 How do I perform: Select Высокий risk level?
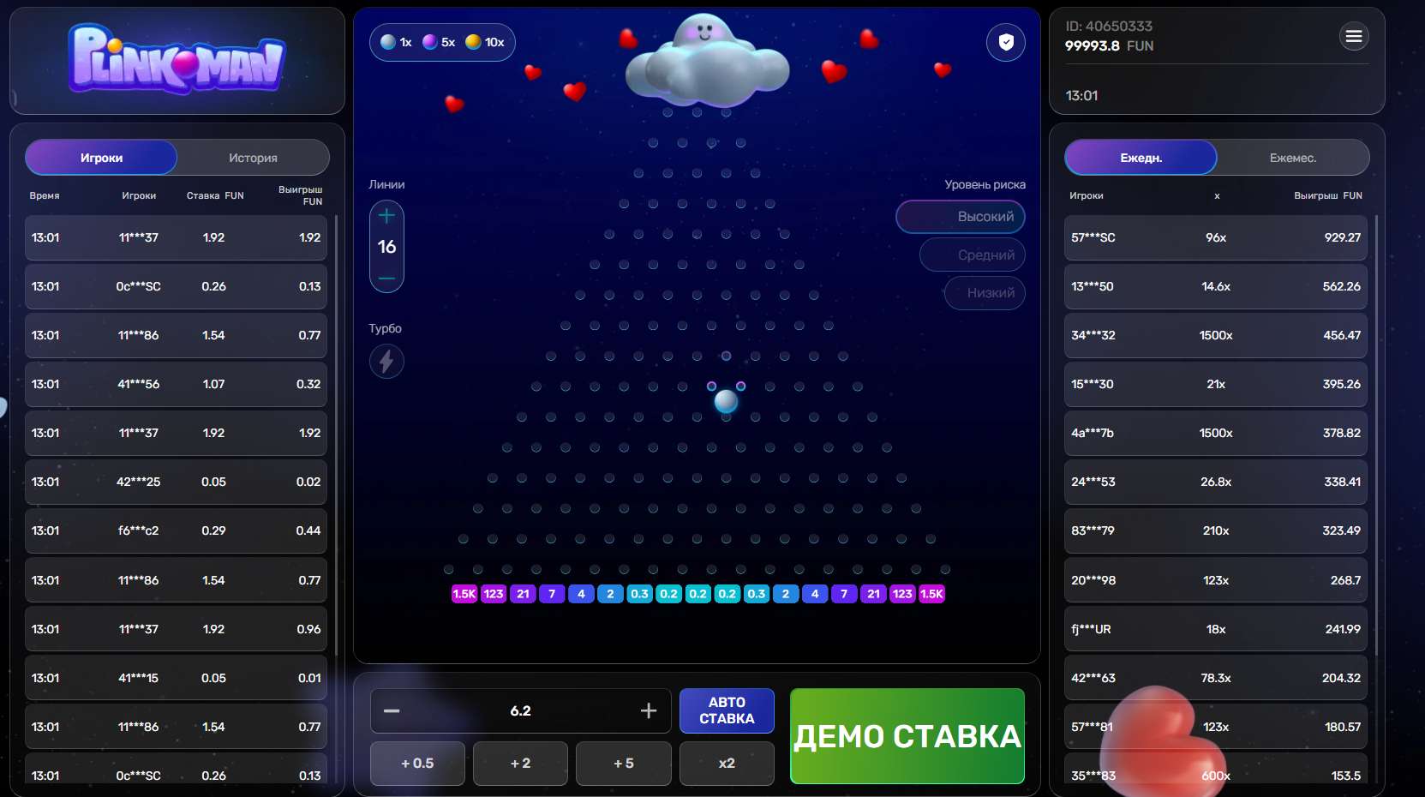pos(961,217)
